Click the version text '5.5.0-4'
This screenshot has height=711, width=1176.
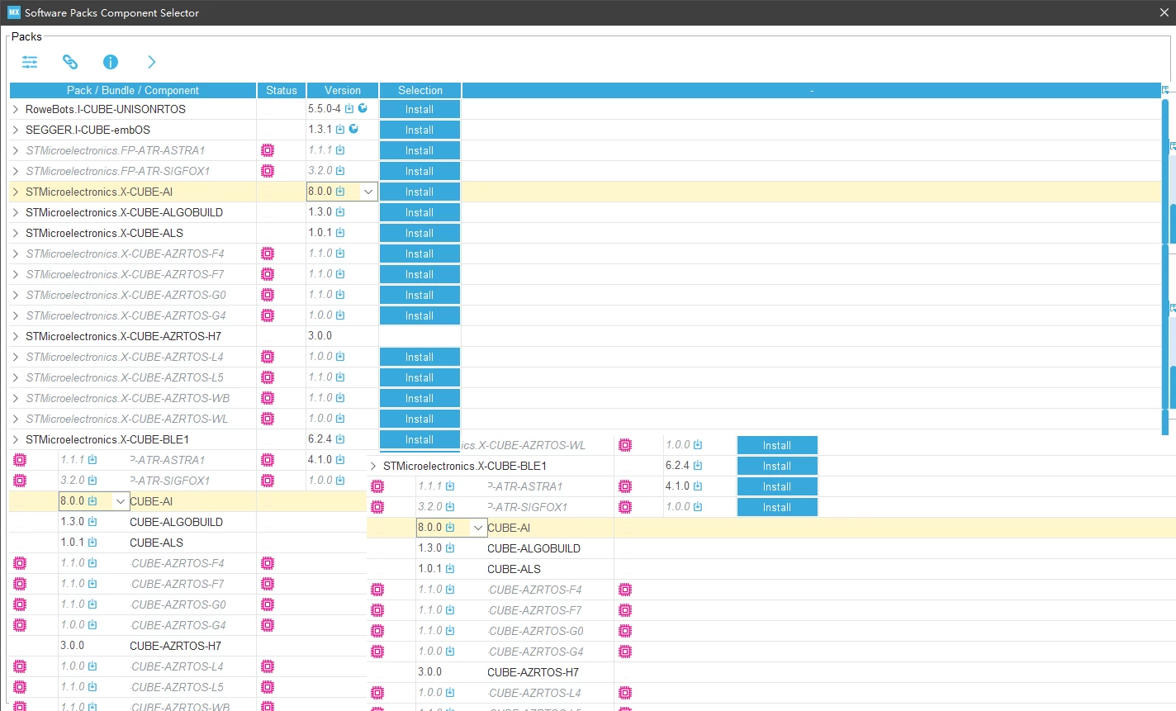click(x=325, y=109)
